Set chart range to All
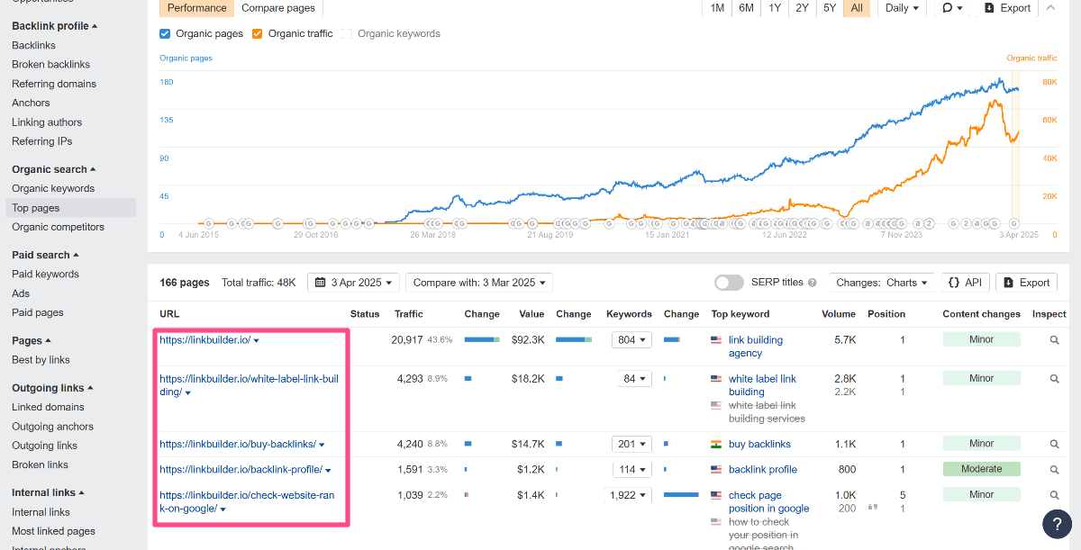 click(x=857, y=8)
